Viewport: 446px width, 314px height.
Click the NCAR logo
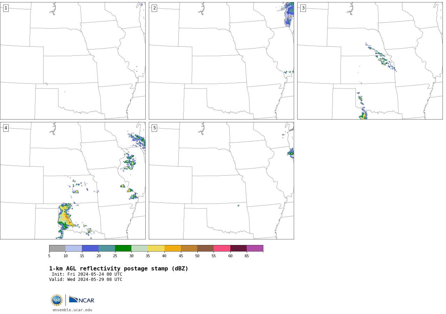(x=82, y=300)
